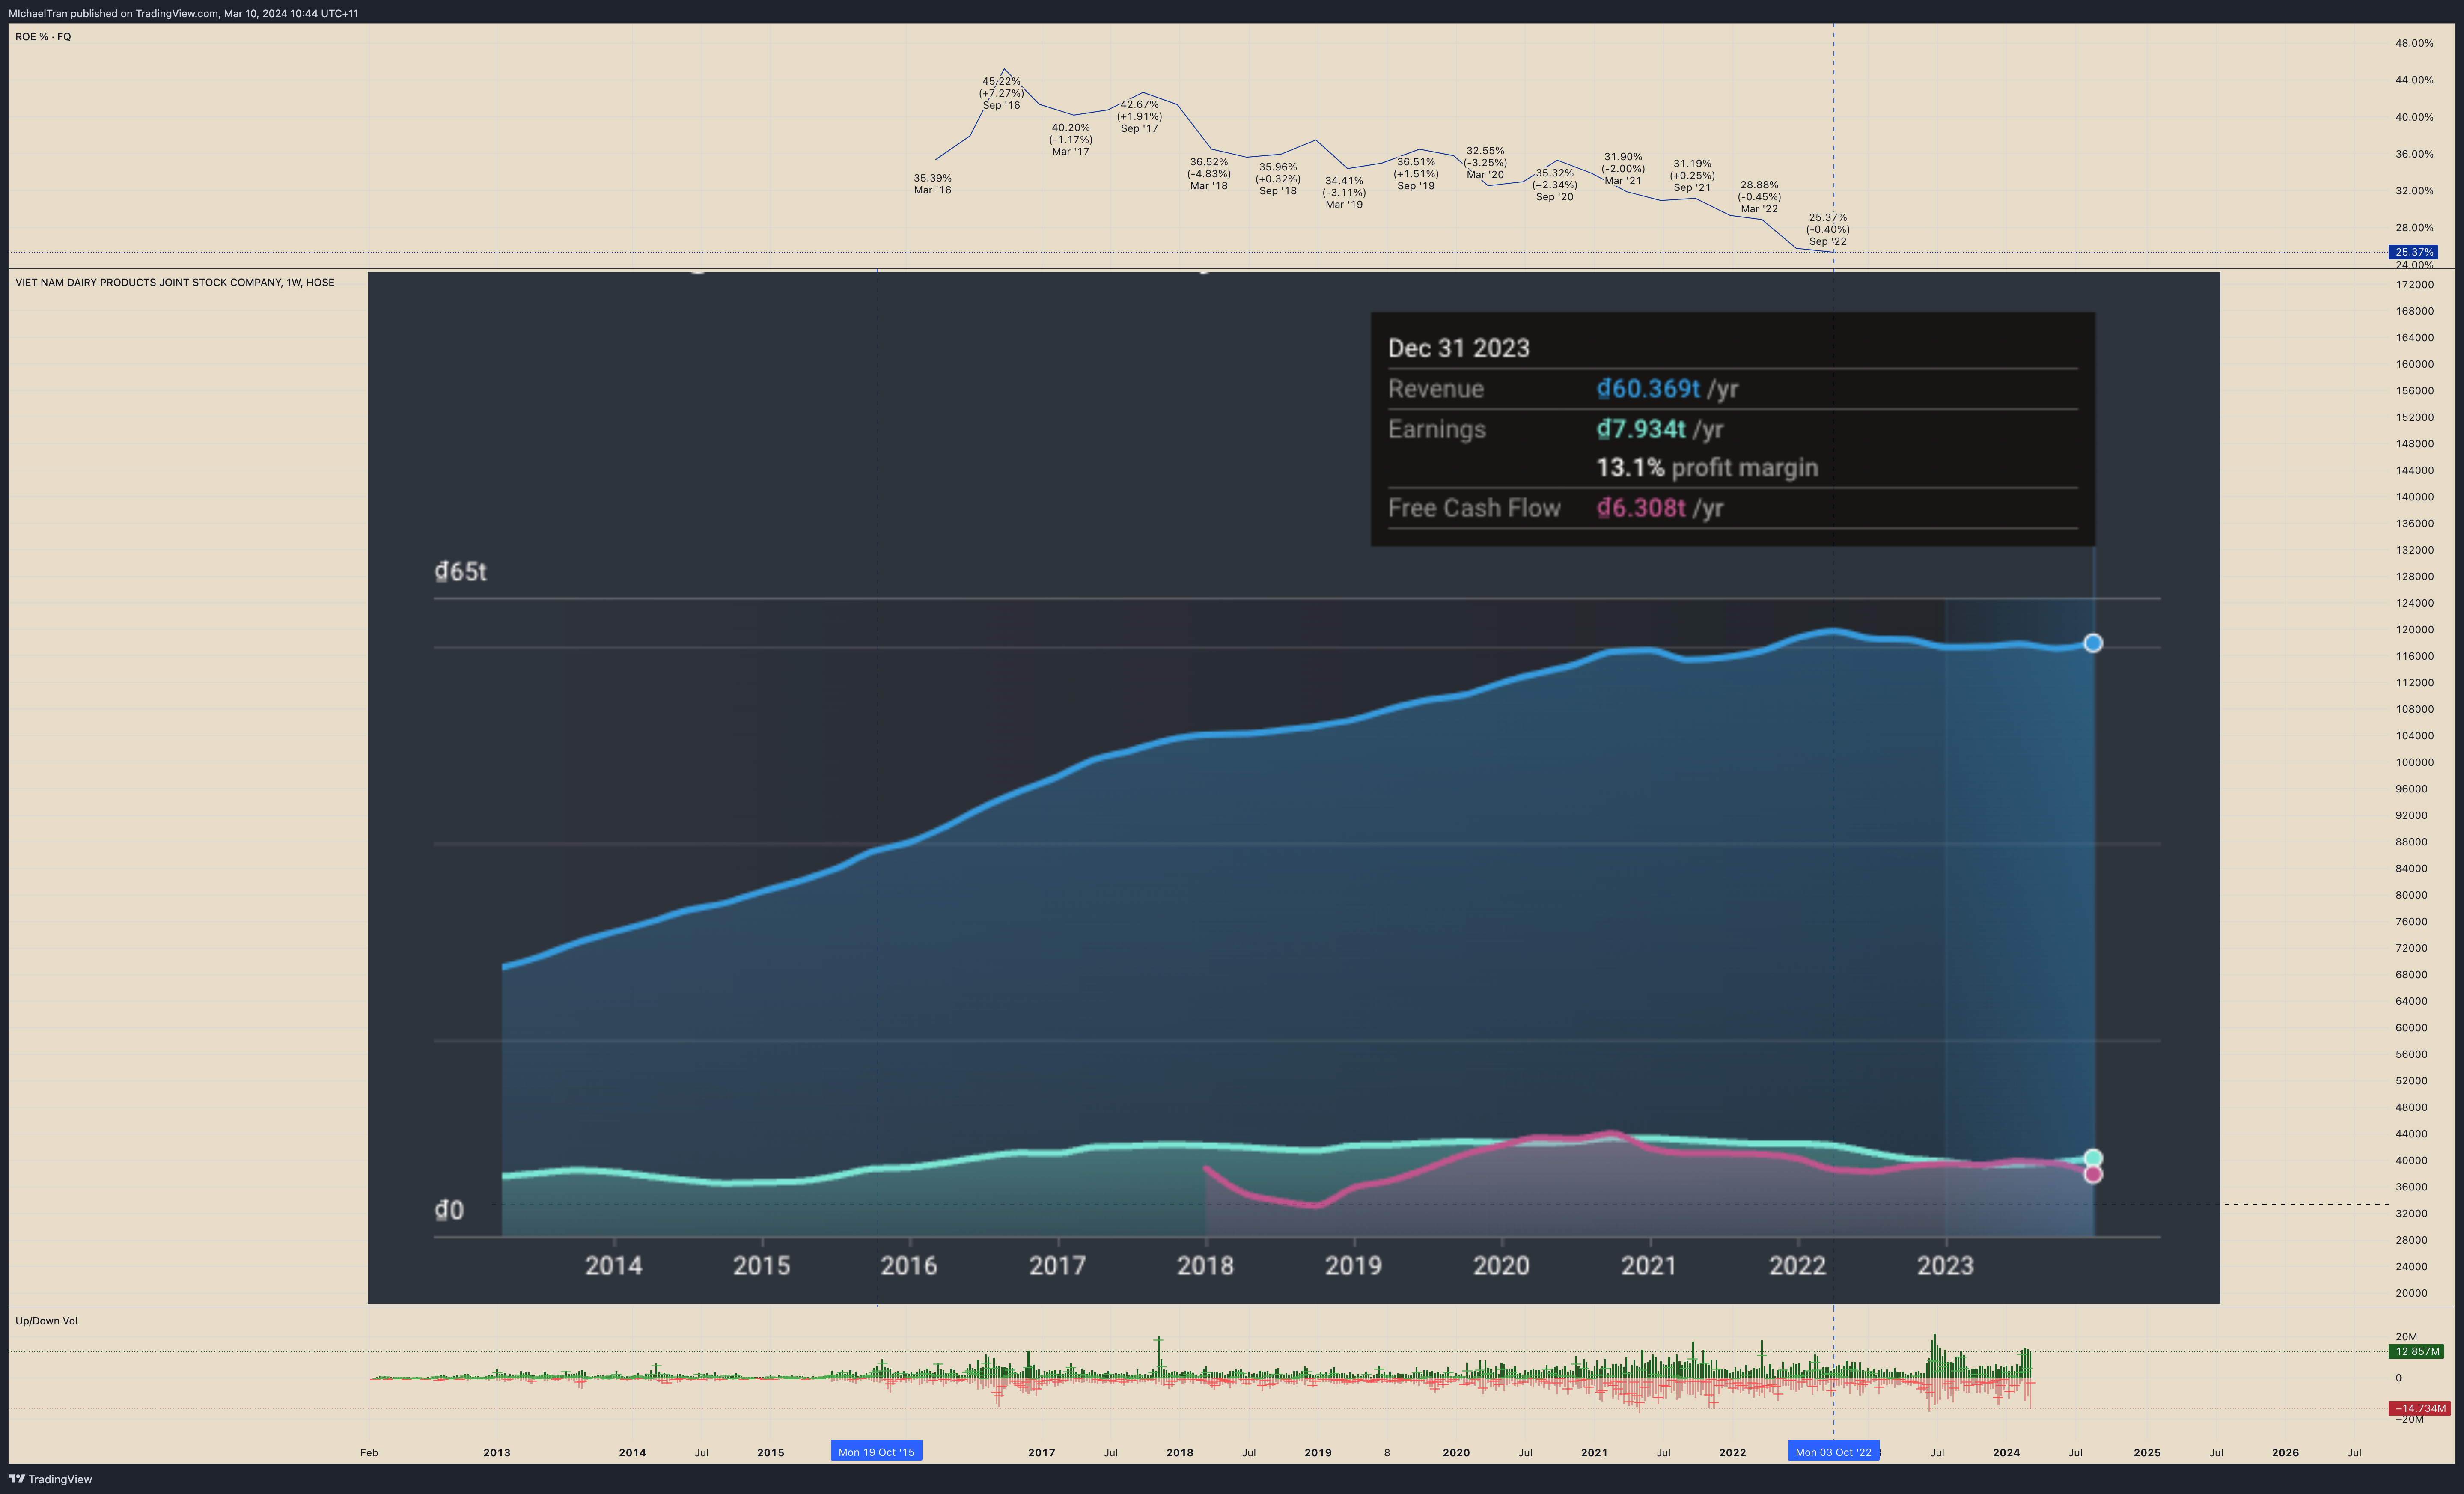Click the 36.00% ROE scale label
This screenshot has height=1494, width=2464.
coord(2414,154)
